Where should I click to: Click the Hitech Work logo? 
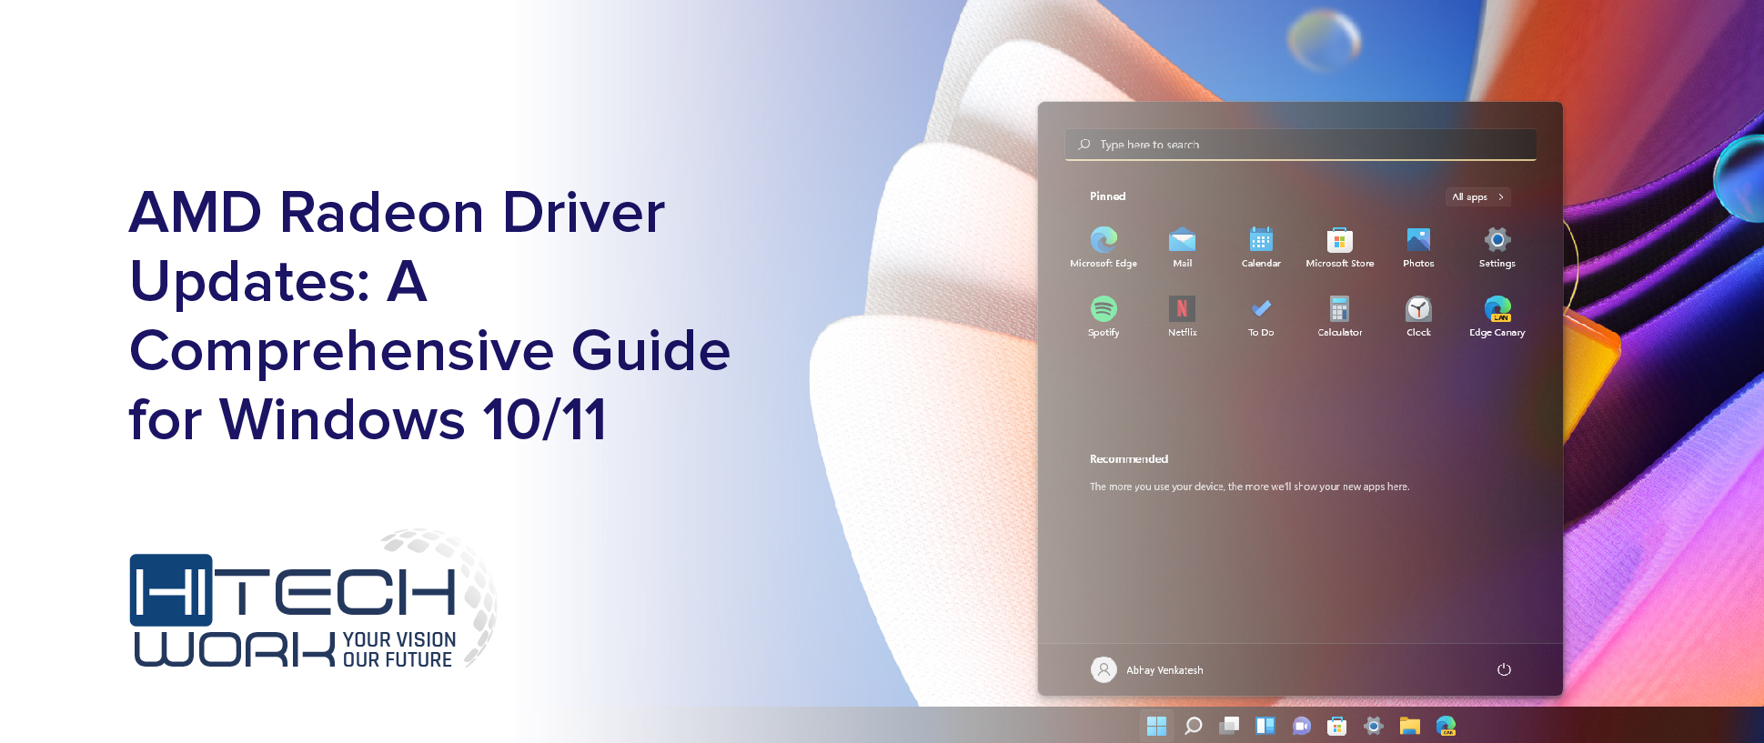pos(313,599)
